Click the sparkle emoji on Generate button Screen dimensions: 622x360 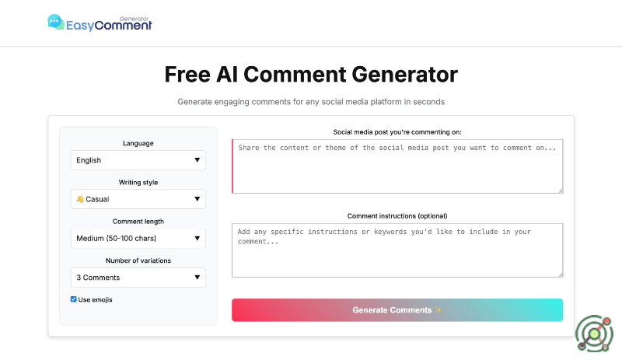tap(439, 310)
